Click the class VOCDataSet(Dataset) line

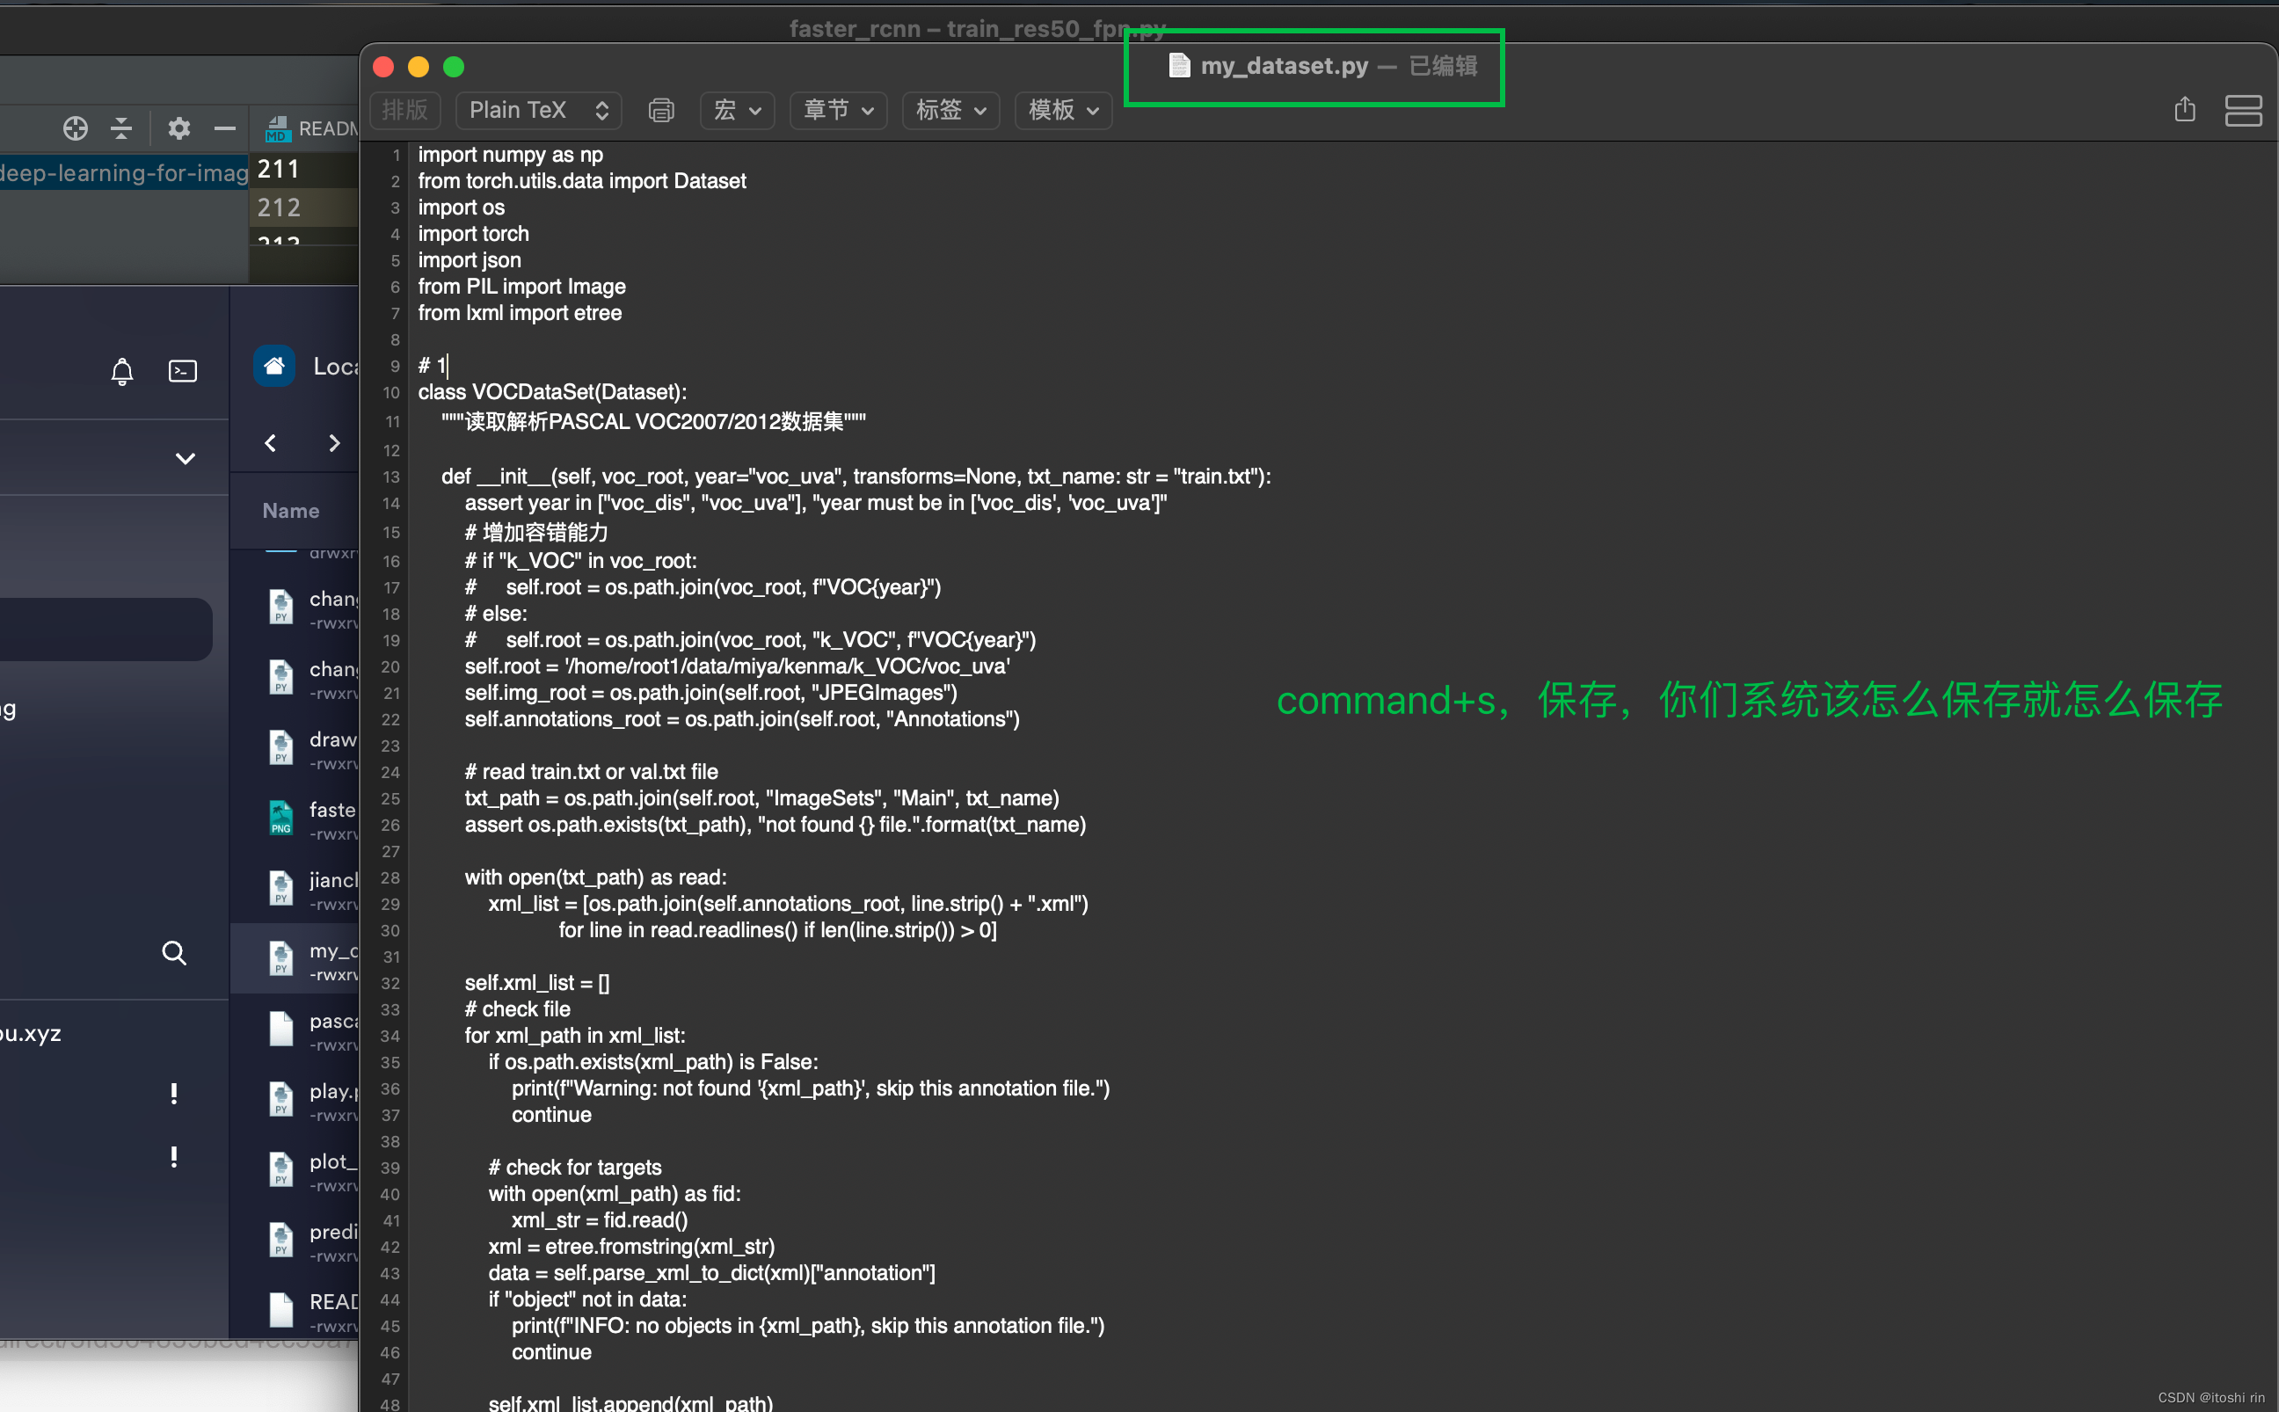[x=552, y=392]
